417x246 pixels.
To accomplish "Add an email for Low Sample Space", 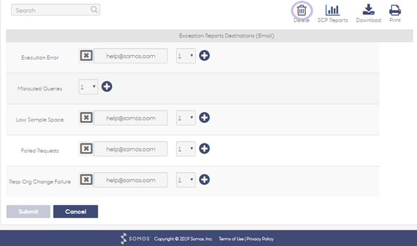I will 204,118.
